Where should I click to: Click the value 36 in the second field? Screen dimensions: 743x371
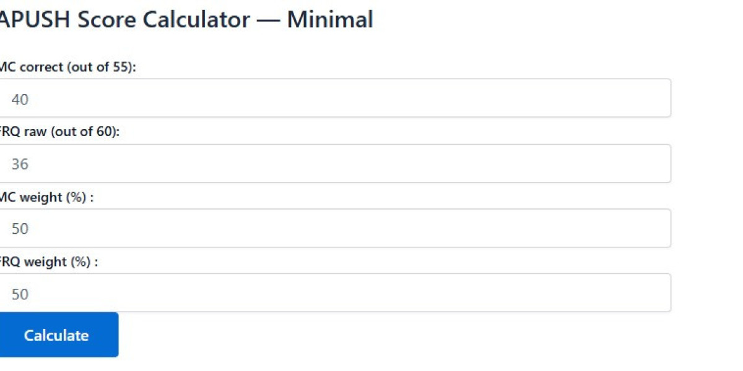20,164
